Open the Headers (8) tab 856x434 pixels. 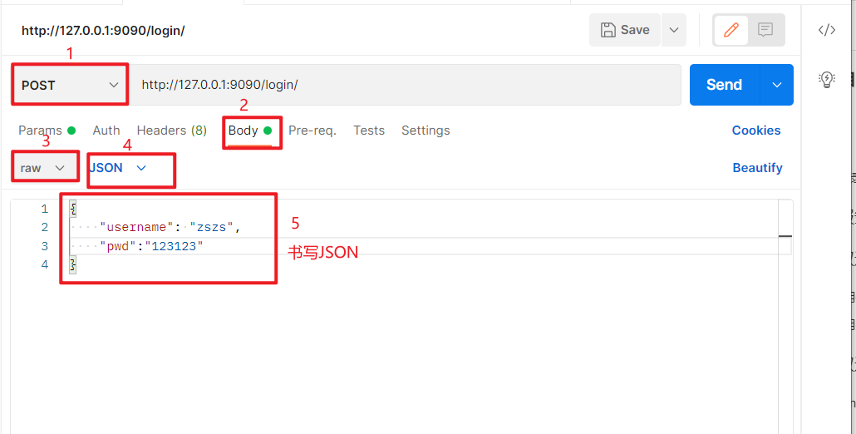click(x=171, y=131)
